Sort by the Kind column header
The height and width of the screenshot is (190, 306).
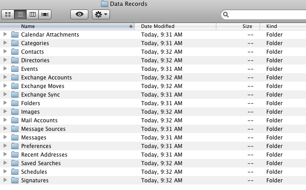coord(283,26)
